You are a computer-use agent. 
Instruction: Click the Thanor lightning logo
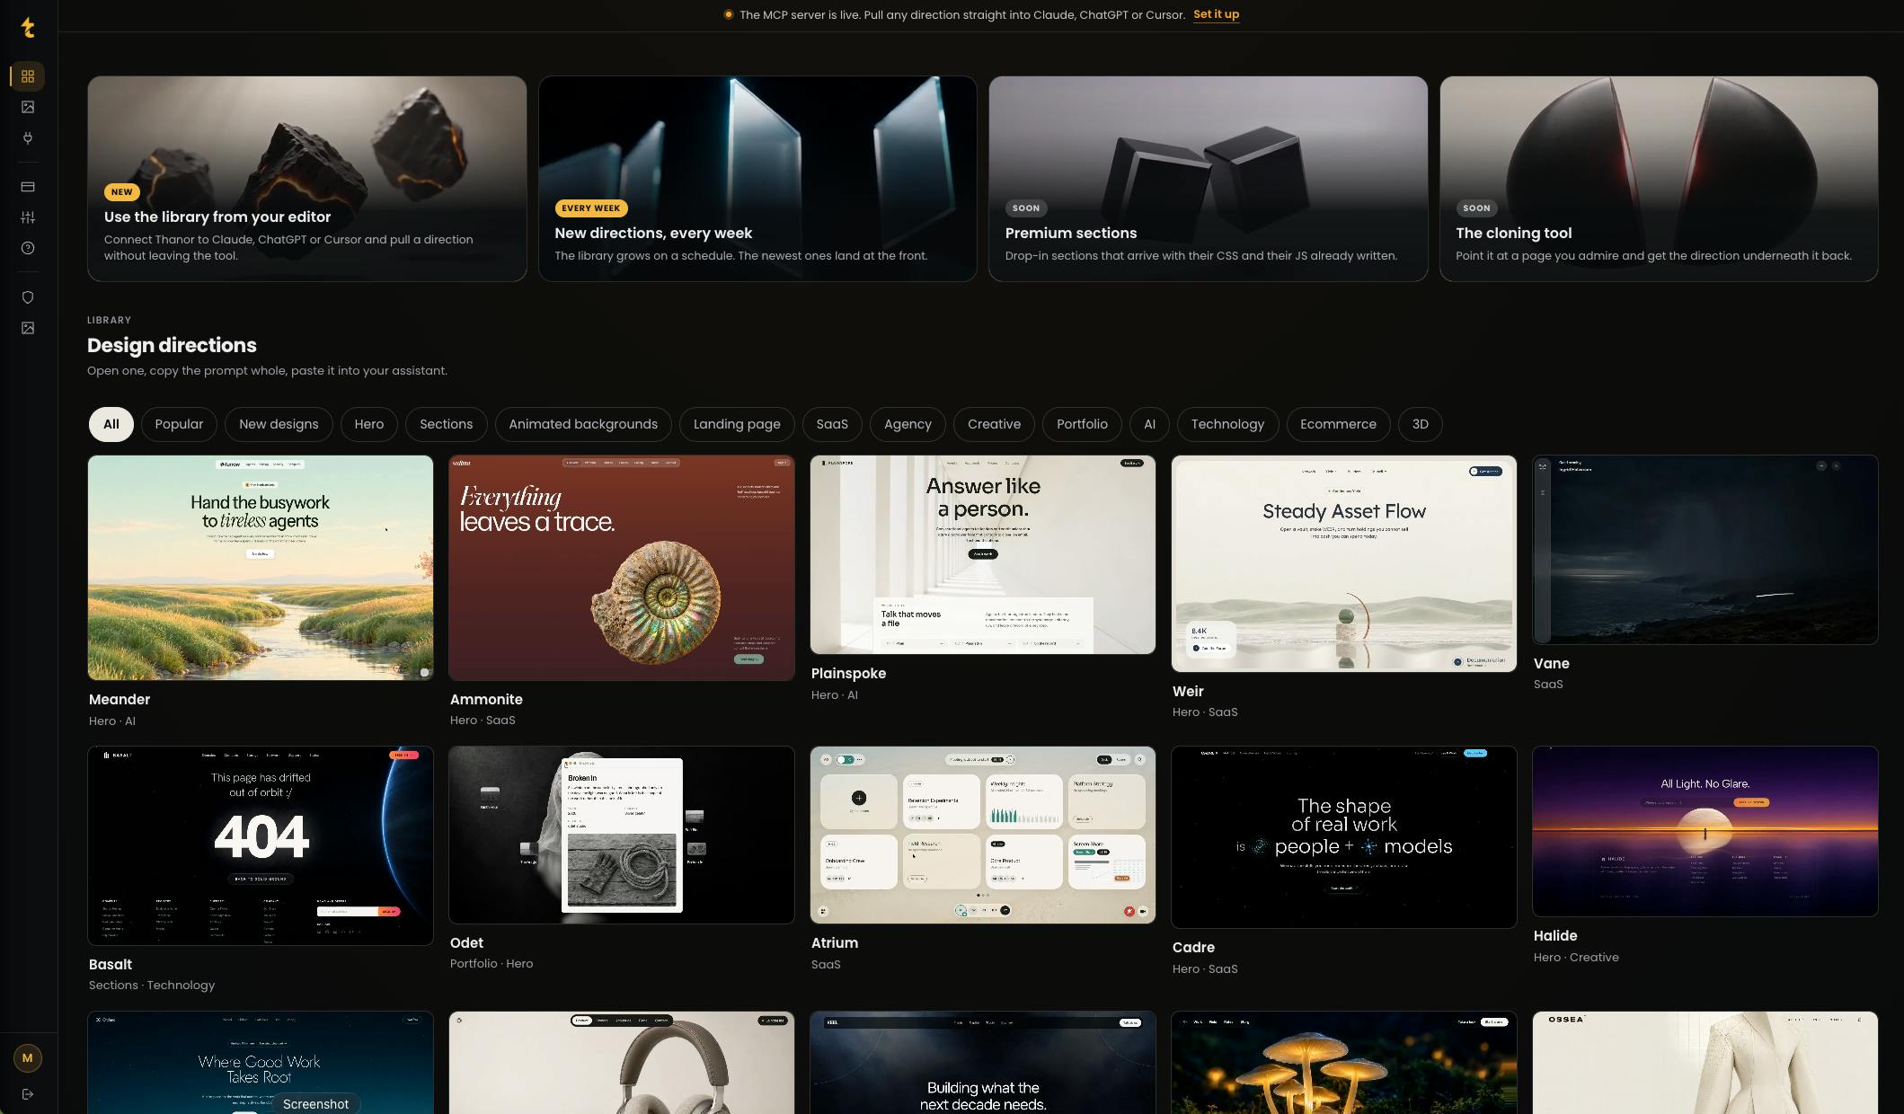coord(28,28)
